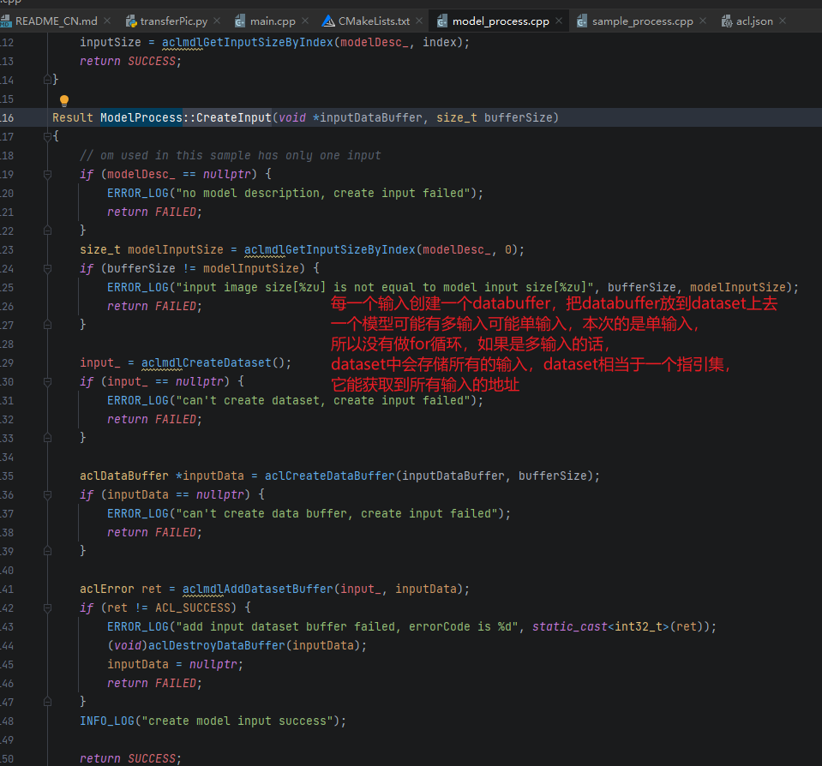Click ERROR_LOG 'input image size' message line

click(x=453, y=287)
